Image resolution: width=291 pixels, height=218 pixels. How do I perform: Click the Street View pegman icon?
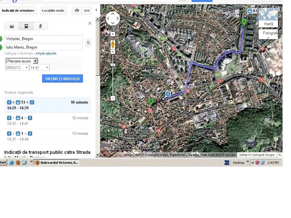(113, 45)
